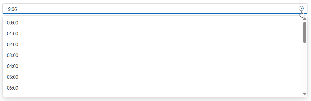Set the time to 05:00
The height and width of the screenshot is (101, 311).
pyautogui.click(x=152, y=77)
